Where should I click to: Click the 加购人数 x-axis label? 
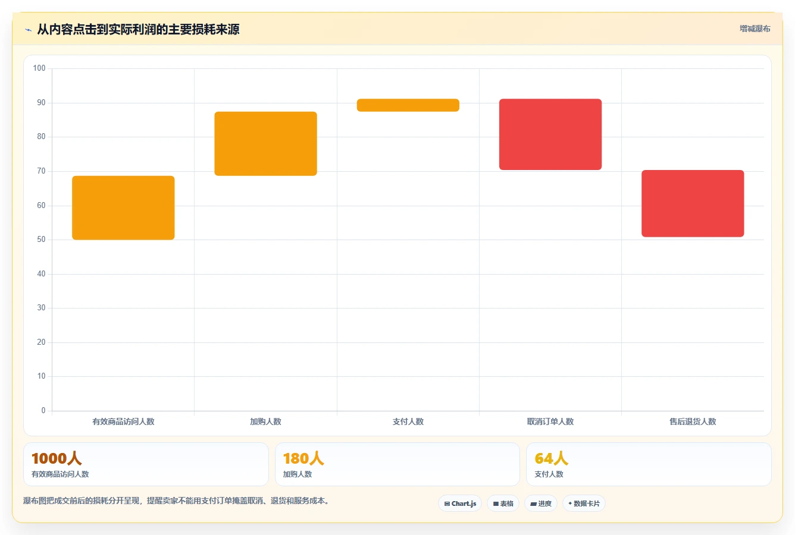point(265,421)
